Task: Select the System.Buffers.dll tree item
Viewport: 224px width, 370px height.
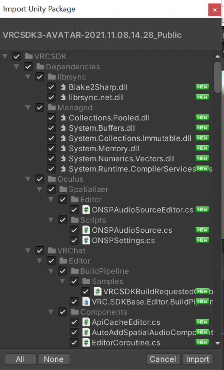Action: pyautogui.click(x=101, y=128)
